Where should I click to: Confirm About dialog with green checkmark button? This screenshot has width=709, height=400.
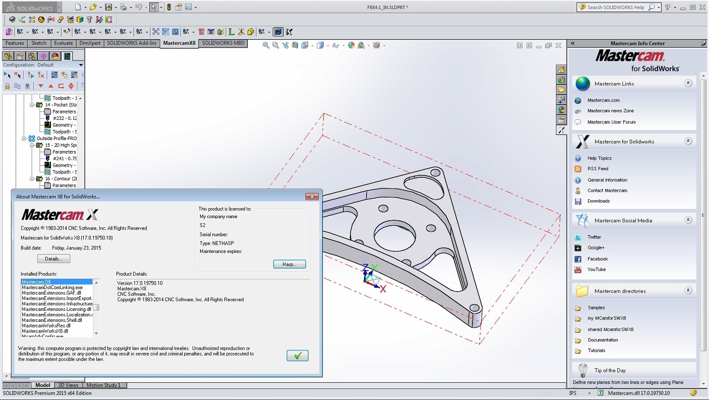[x=298, y=356]
